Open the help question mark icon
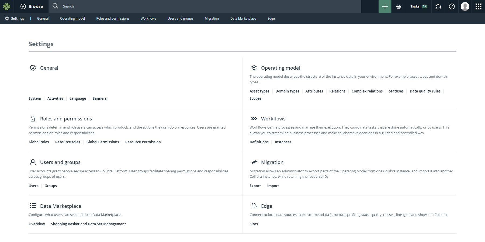The height and width of the screenshot is (242, 485). tap(452, 6)
